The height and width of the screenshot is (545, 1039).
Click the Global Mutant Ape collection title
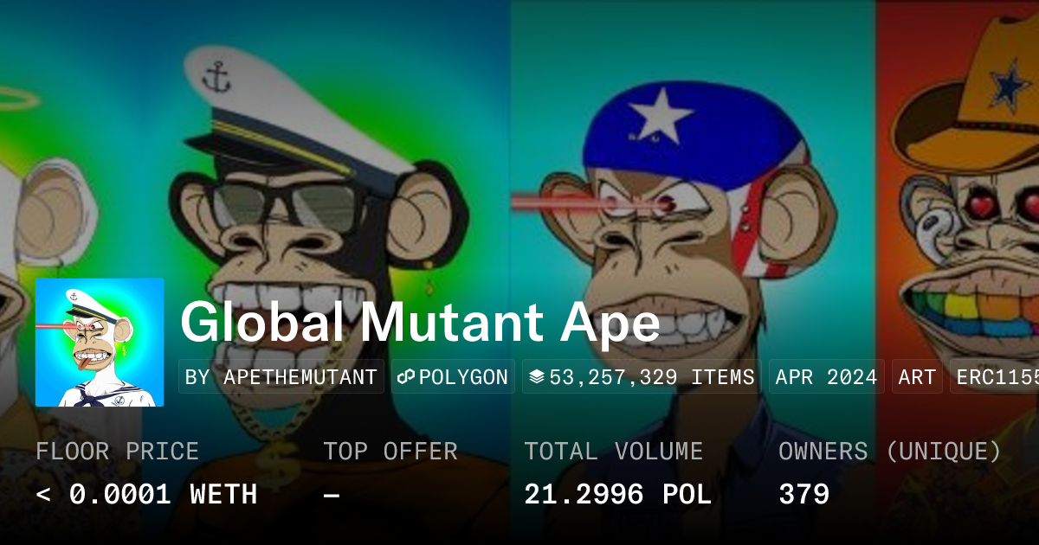pyautogui.click(x=420, y=323)
